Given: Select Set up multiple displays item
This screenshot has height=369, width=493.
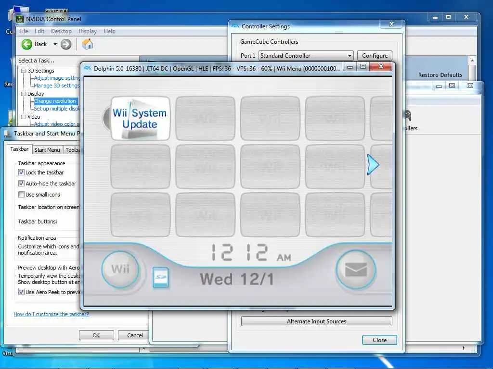Looking at the screenshot, I should [x=57, y=109].
